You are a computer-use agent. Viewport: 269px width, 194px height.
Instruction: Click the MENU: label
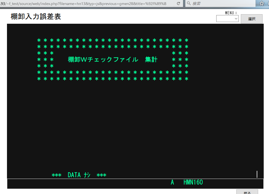click(x=231, y=13)
